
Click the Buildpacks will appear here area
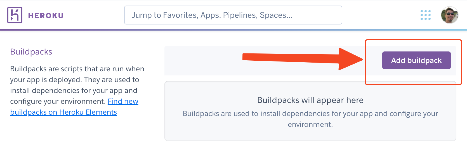tap(310, 100)
